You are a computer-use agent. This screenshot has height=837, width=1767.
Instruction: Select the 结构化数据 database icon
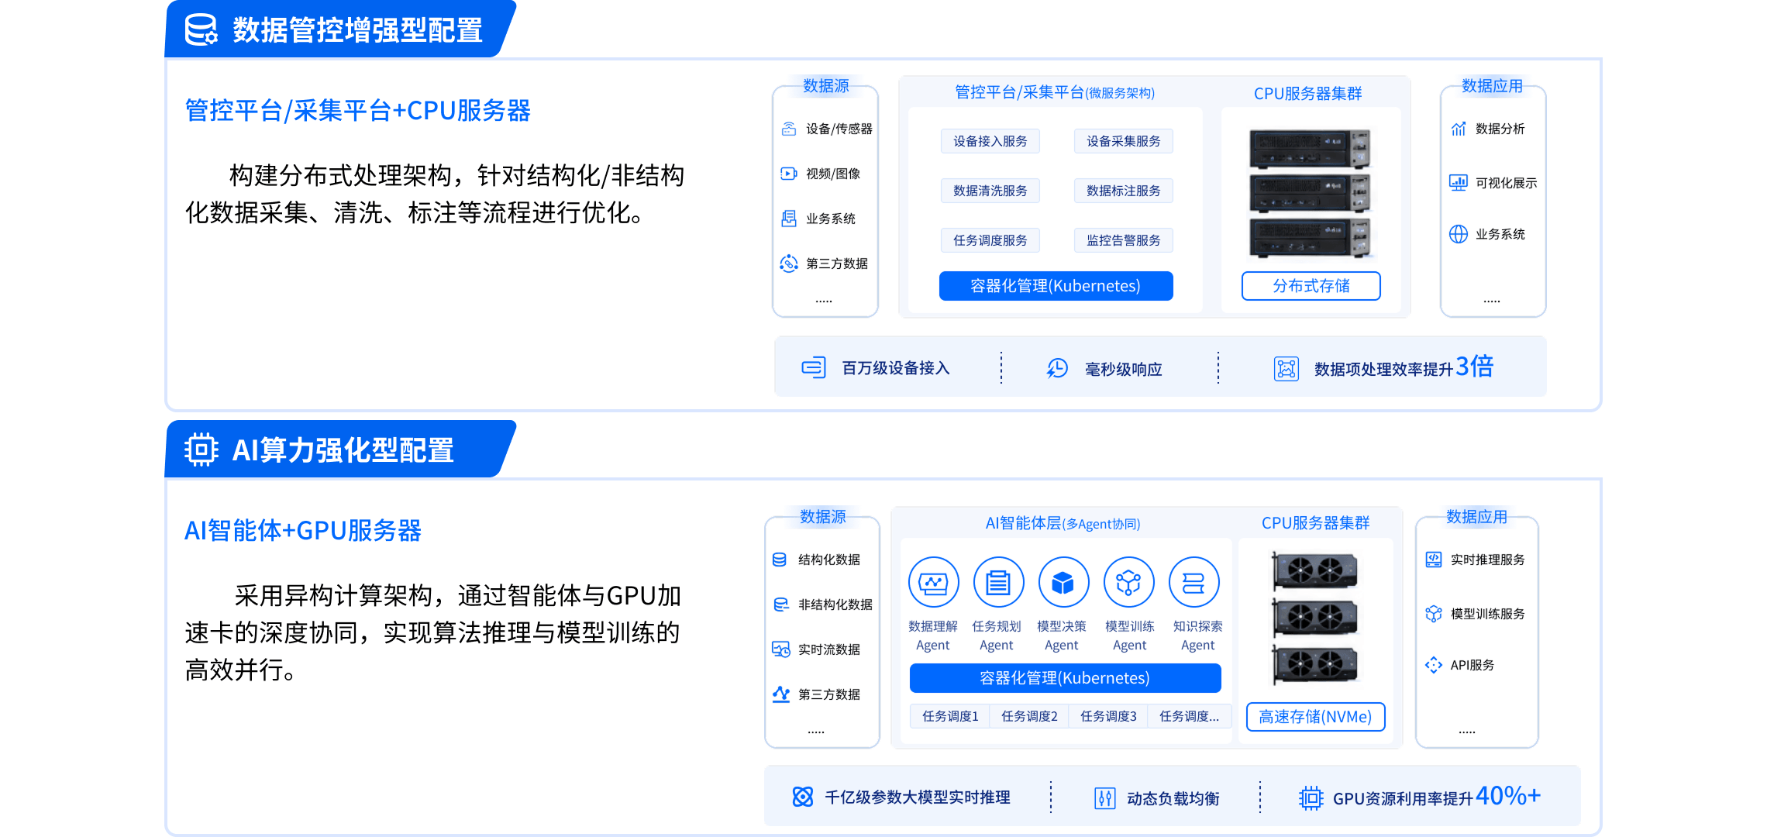(780, 560)
